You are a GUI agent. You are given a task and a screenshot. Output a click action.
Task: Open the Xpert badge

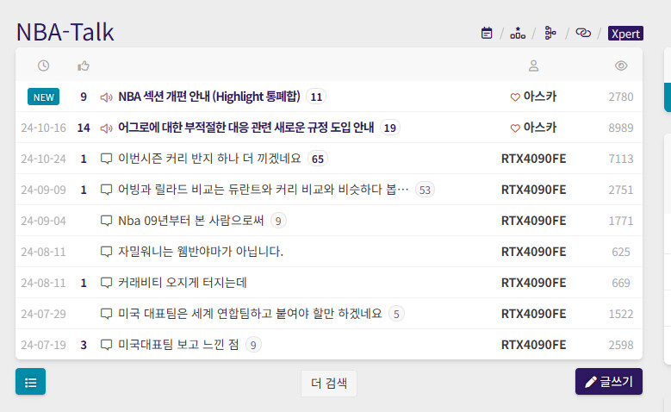[x=625, y=34]
